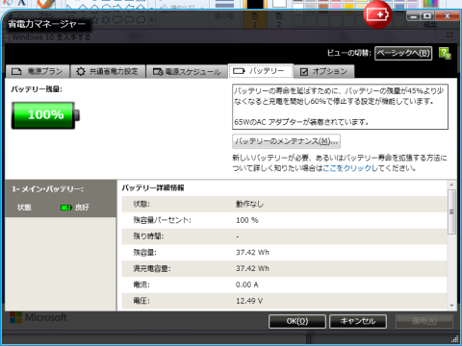Screen dimensions: 462x346
Task: Click the 適用(A) button
Action: click(x=424, y=321)
